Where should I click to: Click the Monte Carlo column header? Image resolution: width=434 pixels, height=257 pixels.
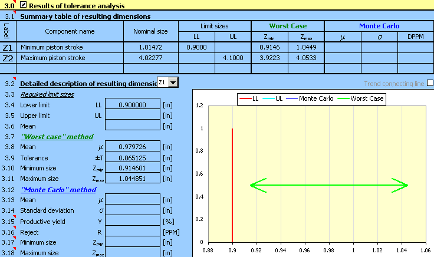[379, 26]
